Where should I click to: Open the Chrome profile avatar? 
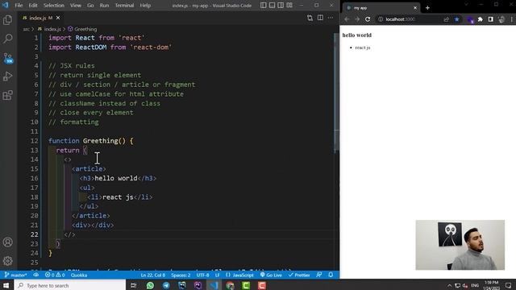point(501,19)
